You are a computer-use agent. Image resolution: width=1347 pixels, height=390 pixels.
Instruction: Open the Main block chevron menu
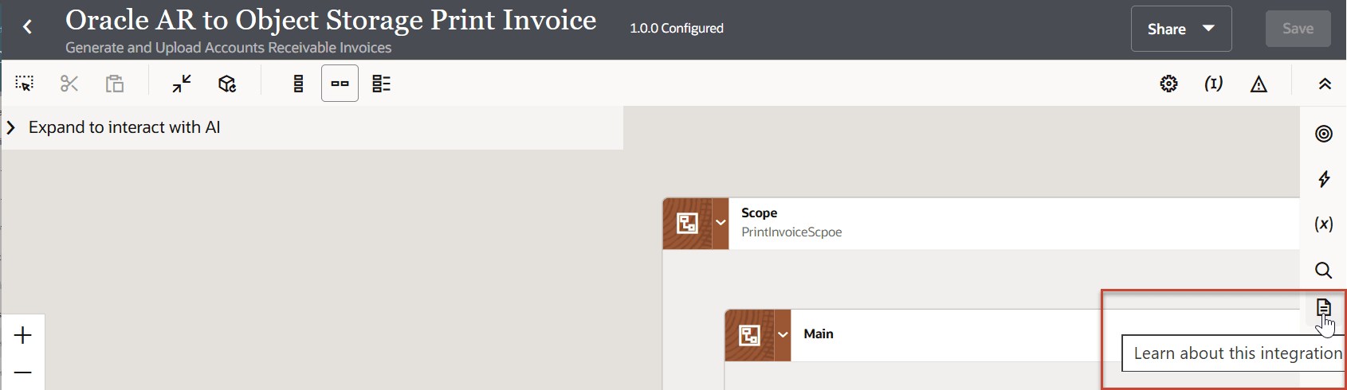click(783, 334)
